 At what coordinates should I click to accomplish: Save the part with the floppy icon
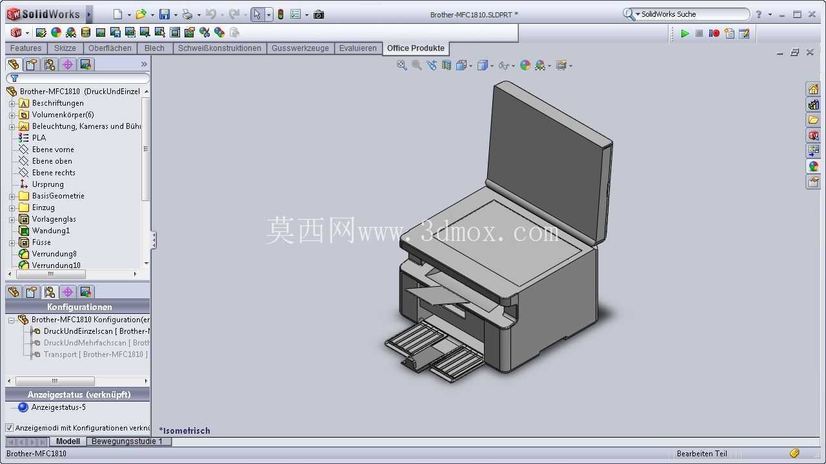click(x=165, y=14)
